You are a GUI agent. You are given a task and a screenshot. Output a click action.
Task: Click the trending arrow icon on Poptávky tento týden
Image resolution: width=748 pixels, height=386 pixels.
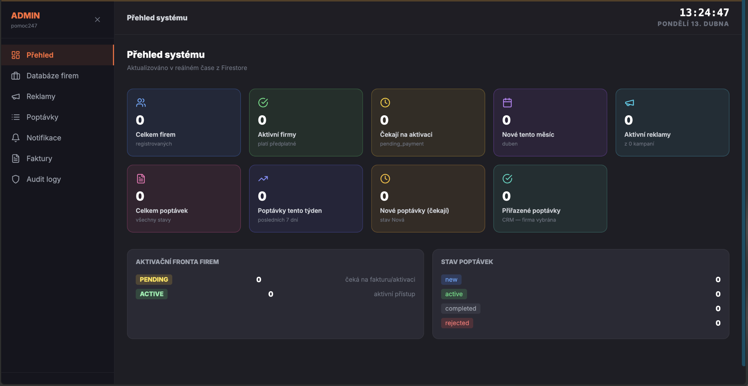point(263,179)
